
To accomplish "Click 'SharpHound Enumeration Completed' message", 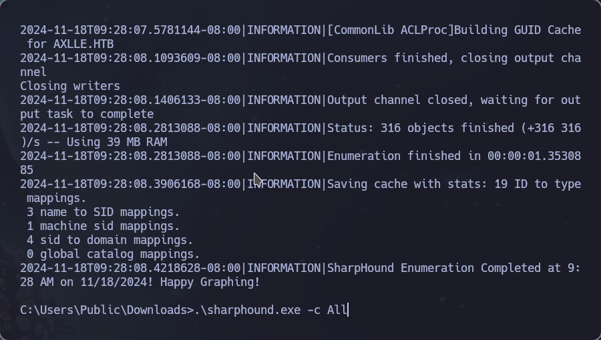I will [x=433, y=268].
